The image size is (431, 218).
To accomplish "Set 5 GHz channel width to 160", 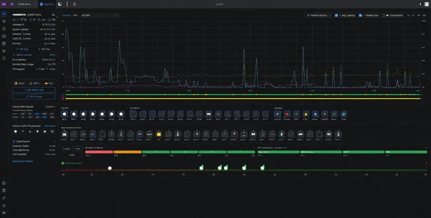I will click(x=44, y=114).
